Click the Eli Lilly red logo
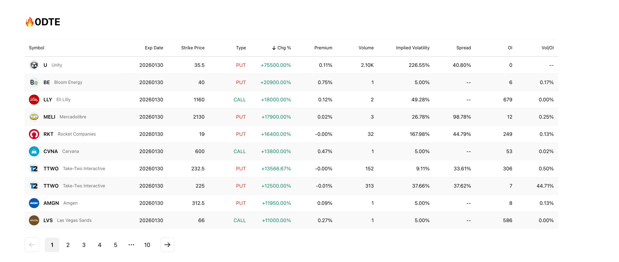This screenshot has width=619, height=262. [34, 99]
